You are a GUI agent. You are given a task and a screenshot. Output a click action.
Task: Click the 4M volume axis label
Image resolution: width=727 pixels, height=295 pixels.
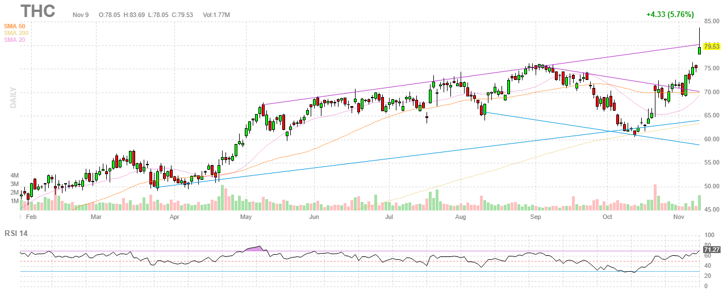(x=14, y=176)
